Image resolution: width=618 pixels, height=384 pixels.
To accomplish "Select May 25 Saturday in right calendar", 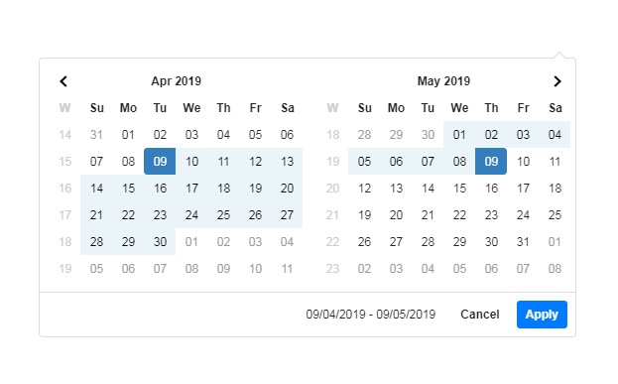I will [555, 215].
